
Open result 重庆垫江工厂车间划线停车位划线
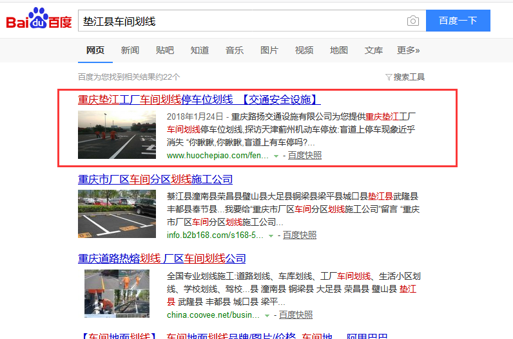coord(199,100)
